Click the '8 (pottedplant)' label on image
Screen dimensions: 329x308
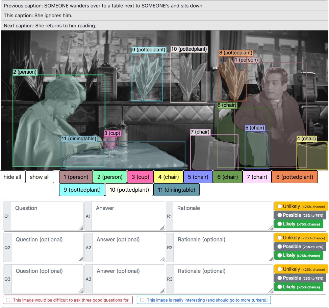[236, 53]
